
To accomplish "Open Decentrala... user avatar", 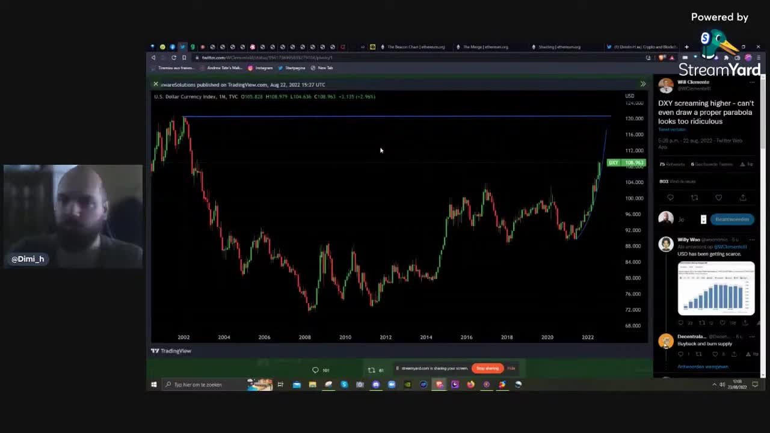I will click(x=665, y=341).
